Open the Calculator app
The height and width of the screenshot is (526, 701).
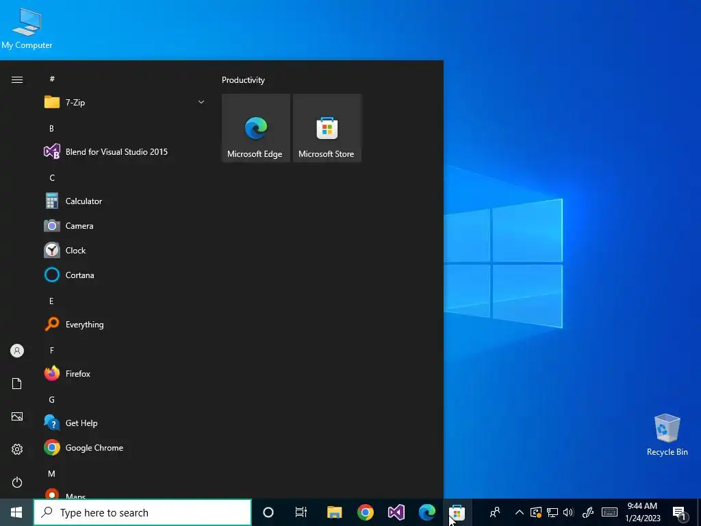coord(125,201)
